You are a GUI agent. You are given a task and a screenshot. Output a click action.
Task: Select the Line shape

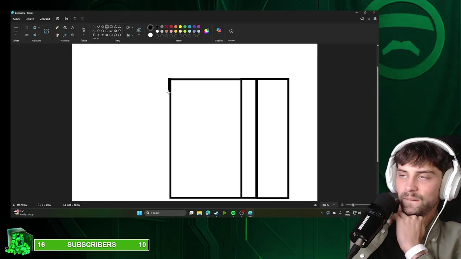click(94, 27)
